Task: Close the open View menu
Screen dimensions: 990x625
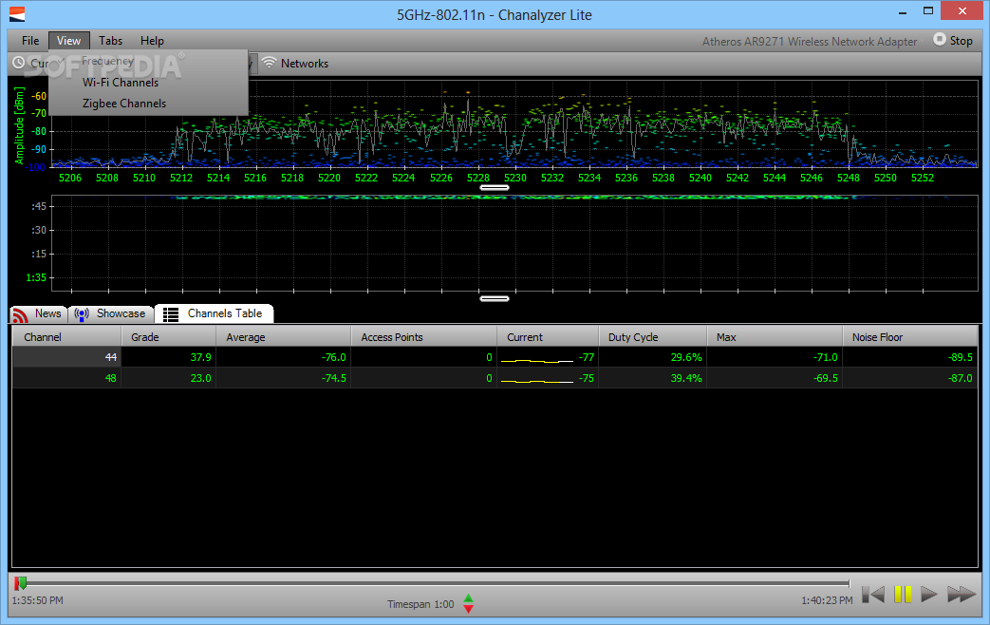Action: [x=69, y=41]
